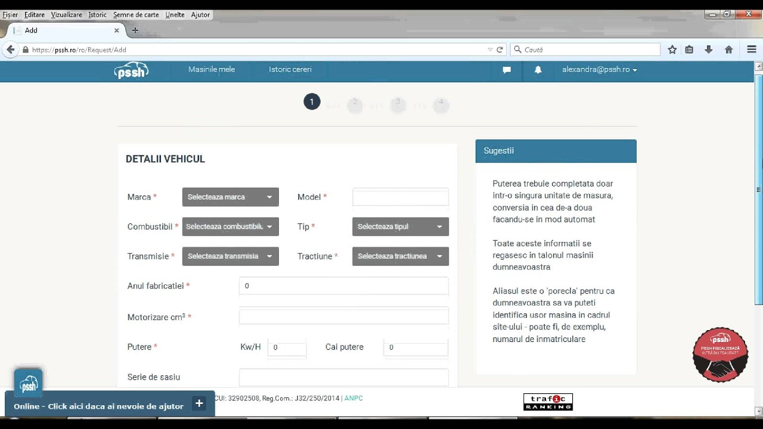Close the Add tab
Screen dimensions: 763x429
tap(117, 30)
